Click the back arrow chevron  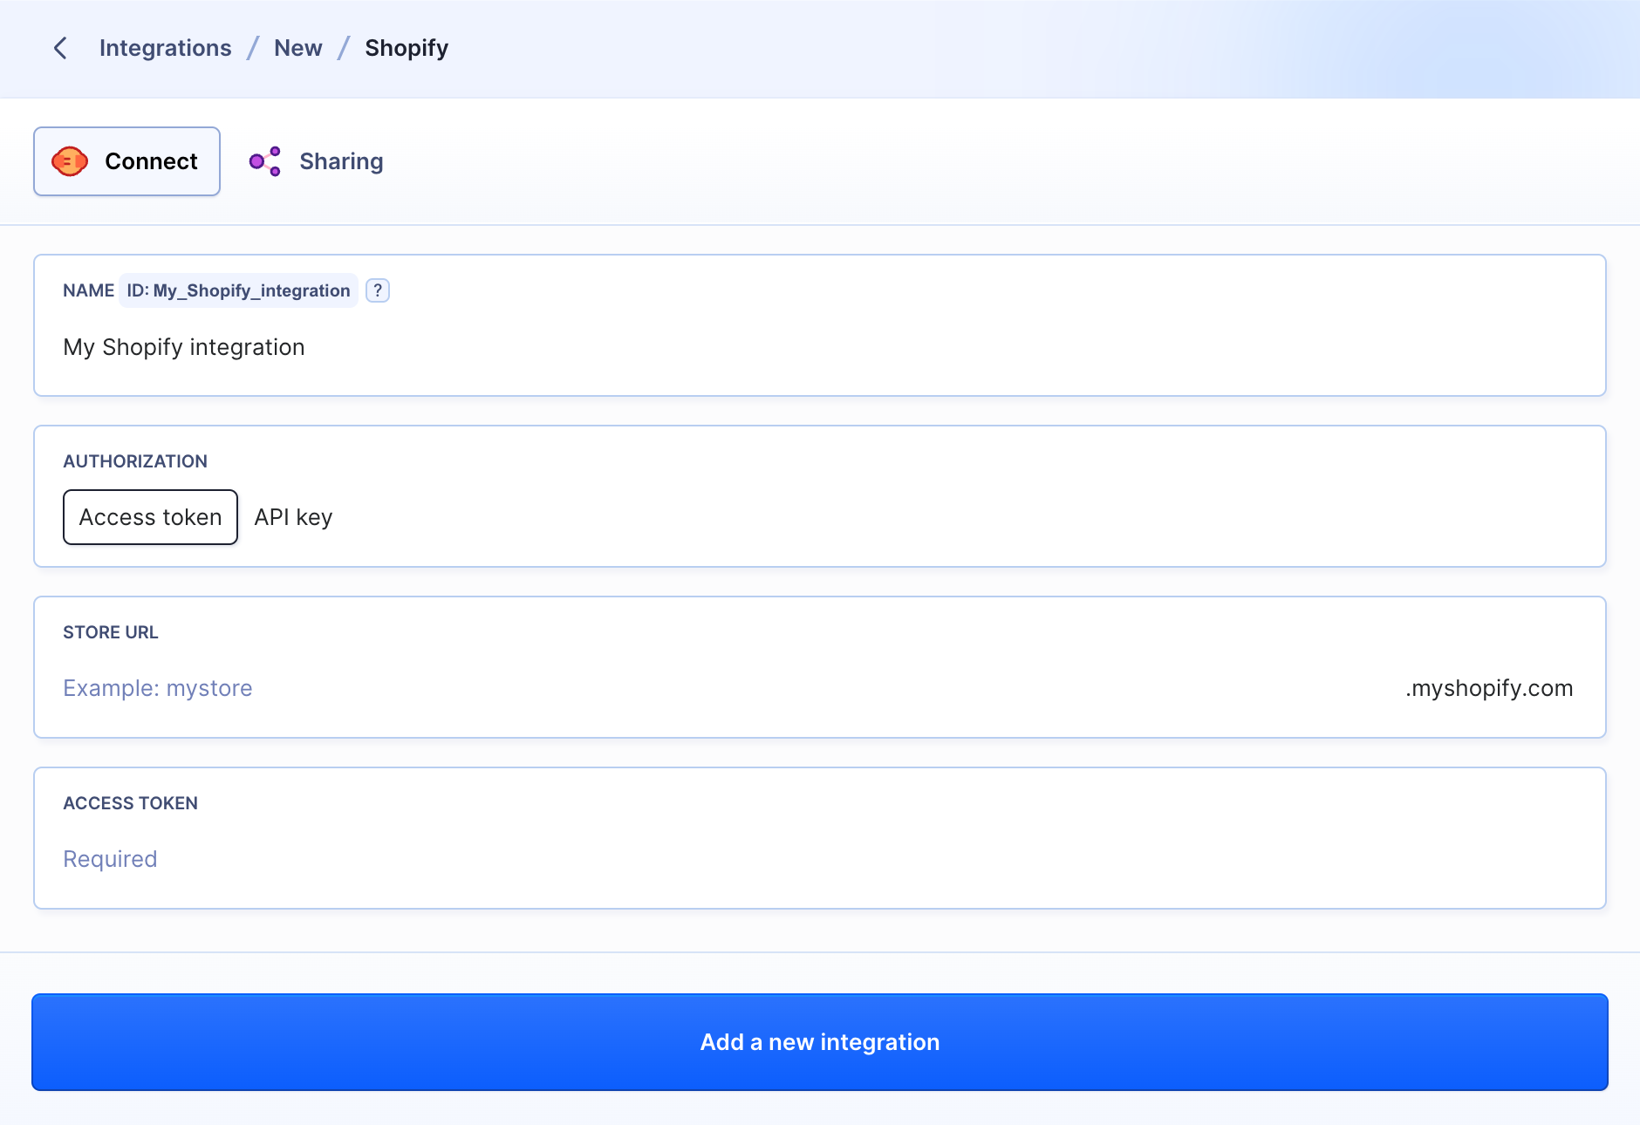pyautogui.click(x=60, y=48)
